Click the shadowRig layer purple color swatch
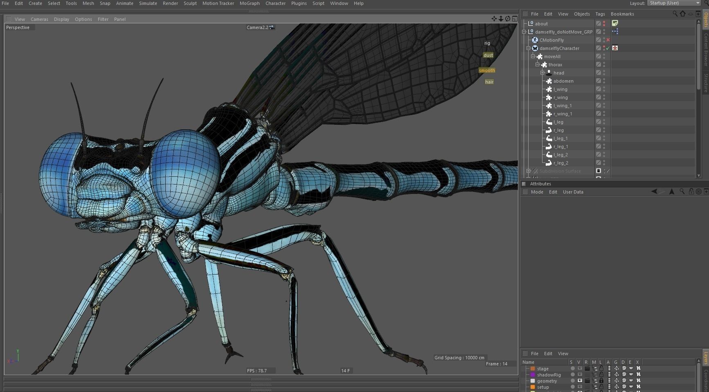The height and width of the screenshot is (392, 709). coord(533,374)
